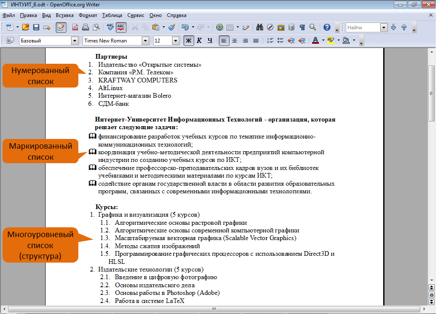Toggle italic К formatting

coord(199,40)
